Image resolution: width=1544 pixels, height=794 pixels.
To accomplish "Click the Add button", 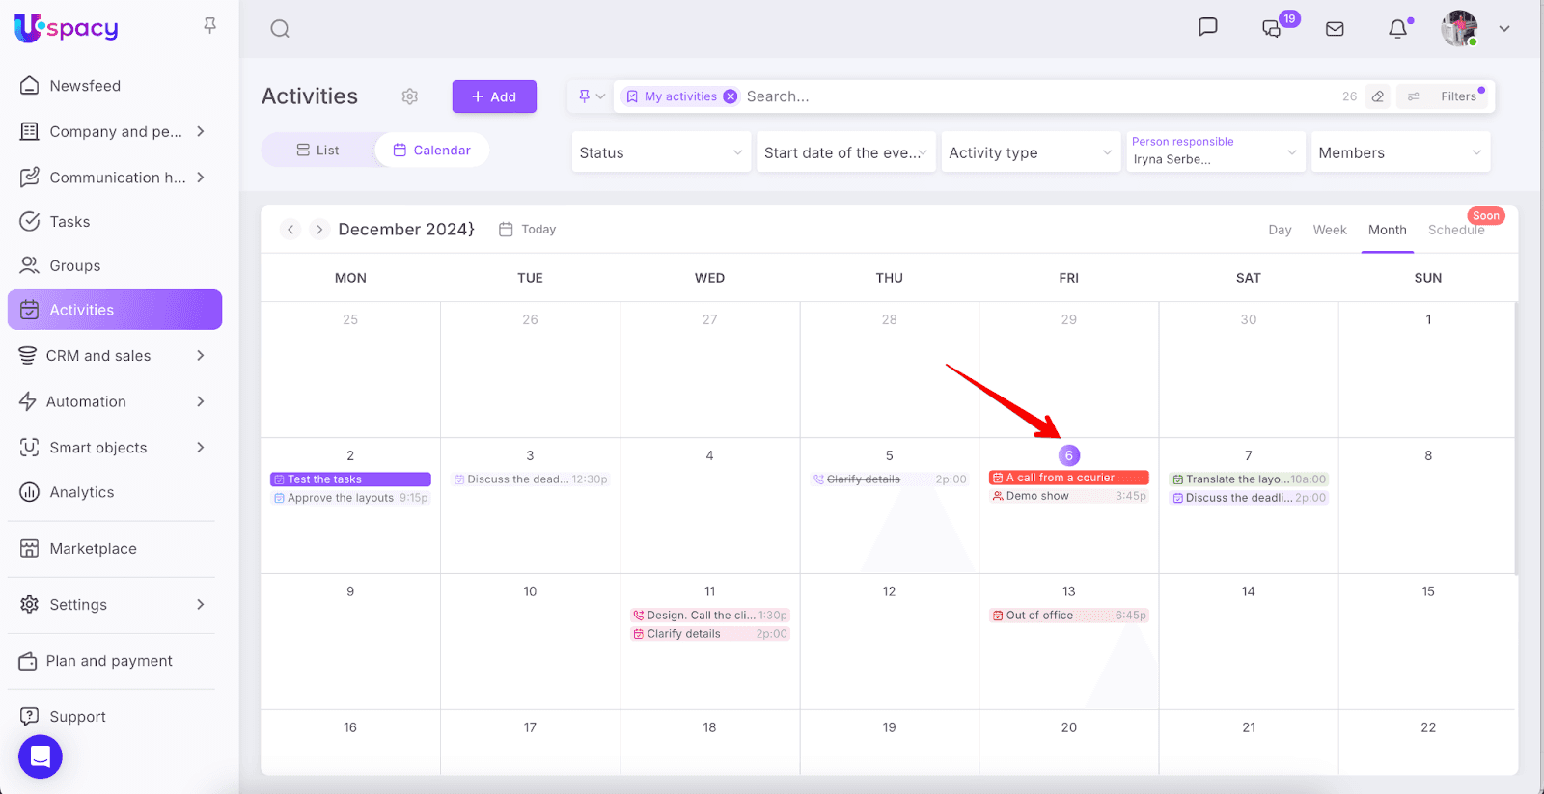I will pos(494,96).
